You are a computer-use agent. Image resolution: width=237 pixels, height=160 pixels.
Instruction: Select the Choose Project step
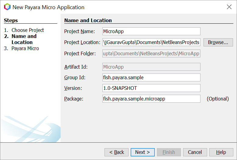tap(27, 30)
